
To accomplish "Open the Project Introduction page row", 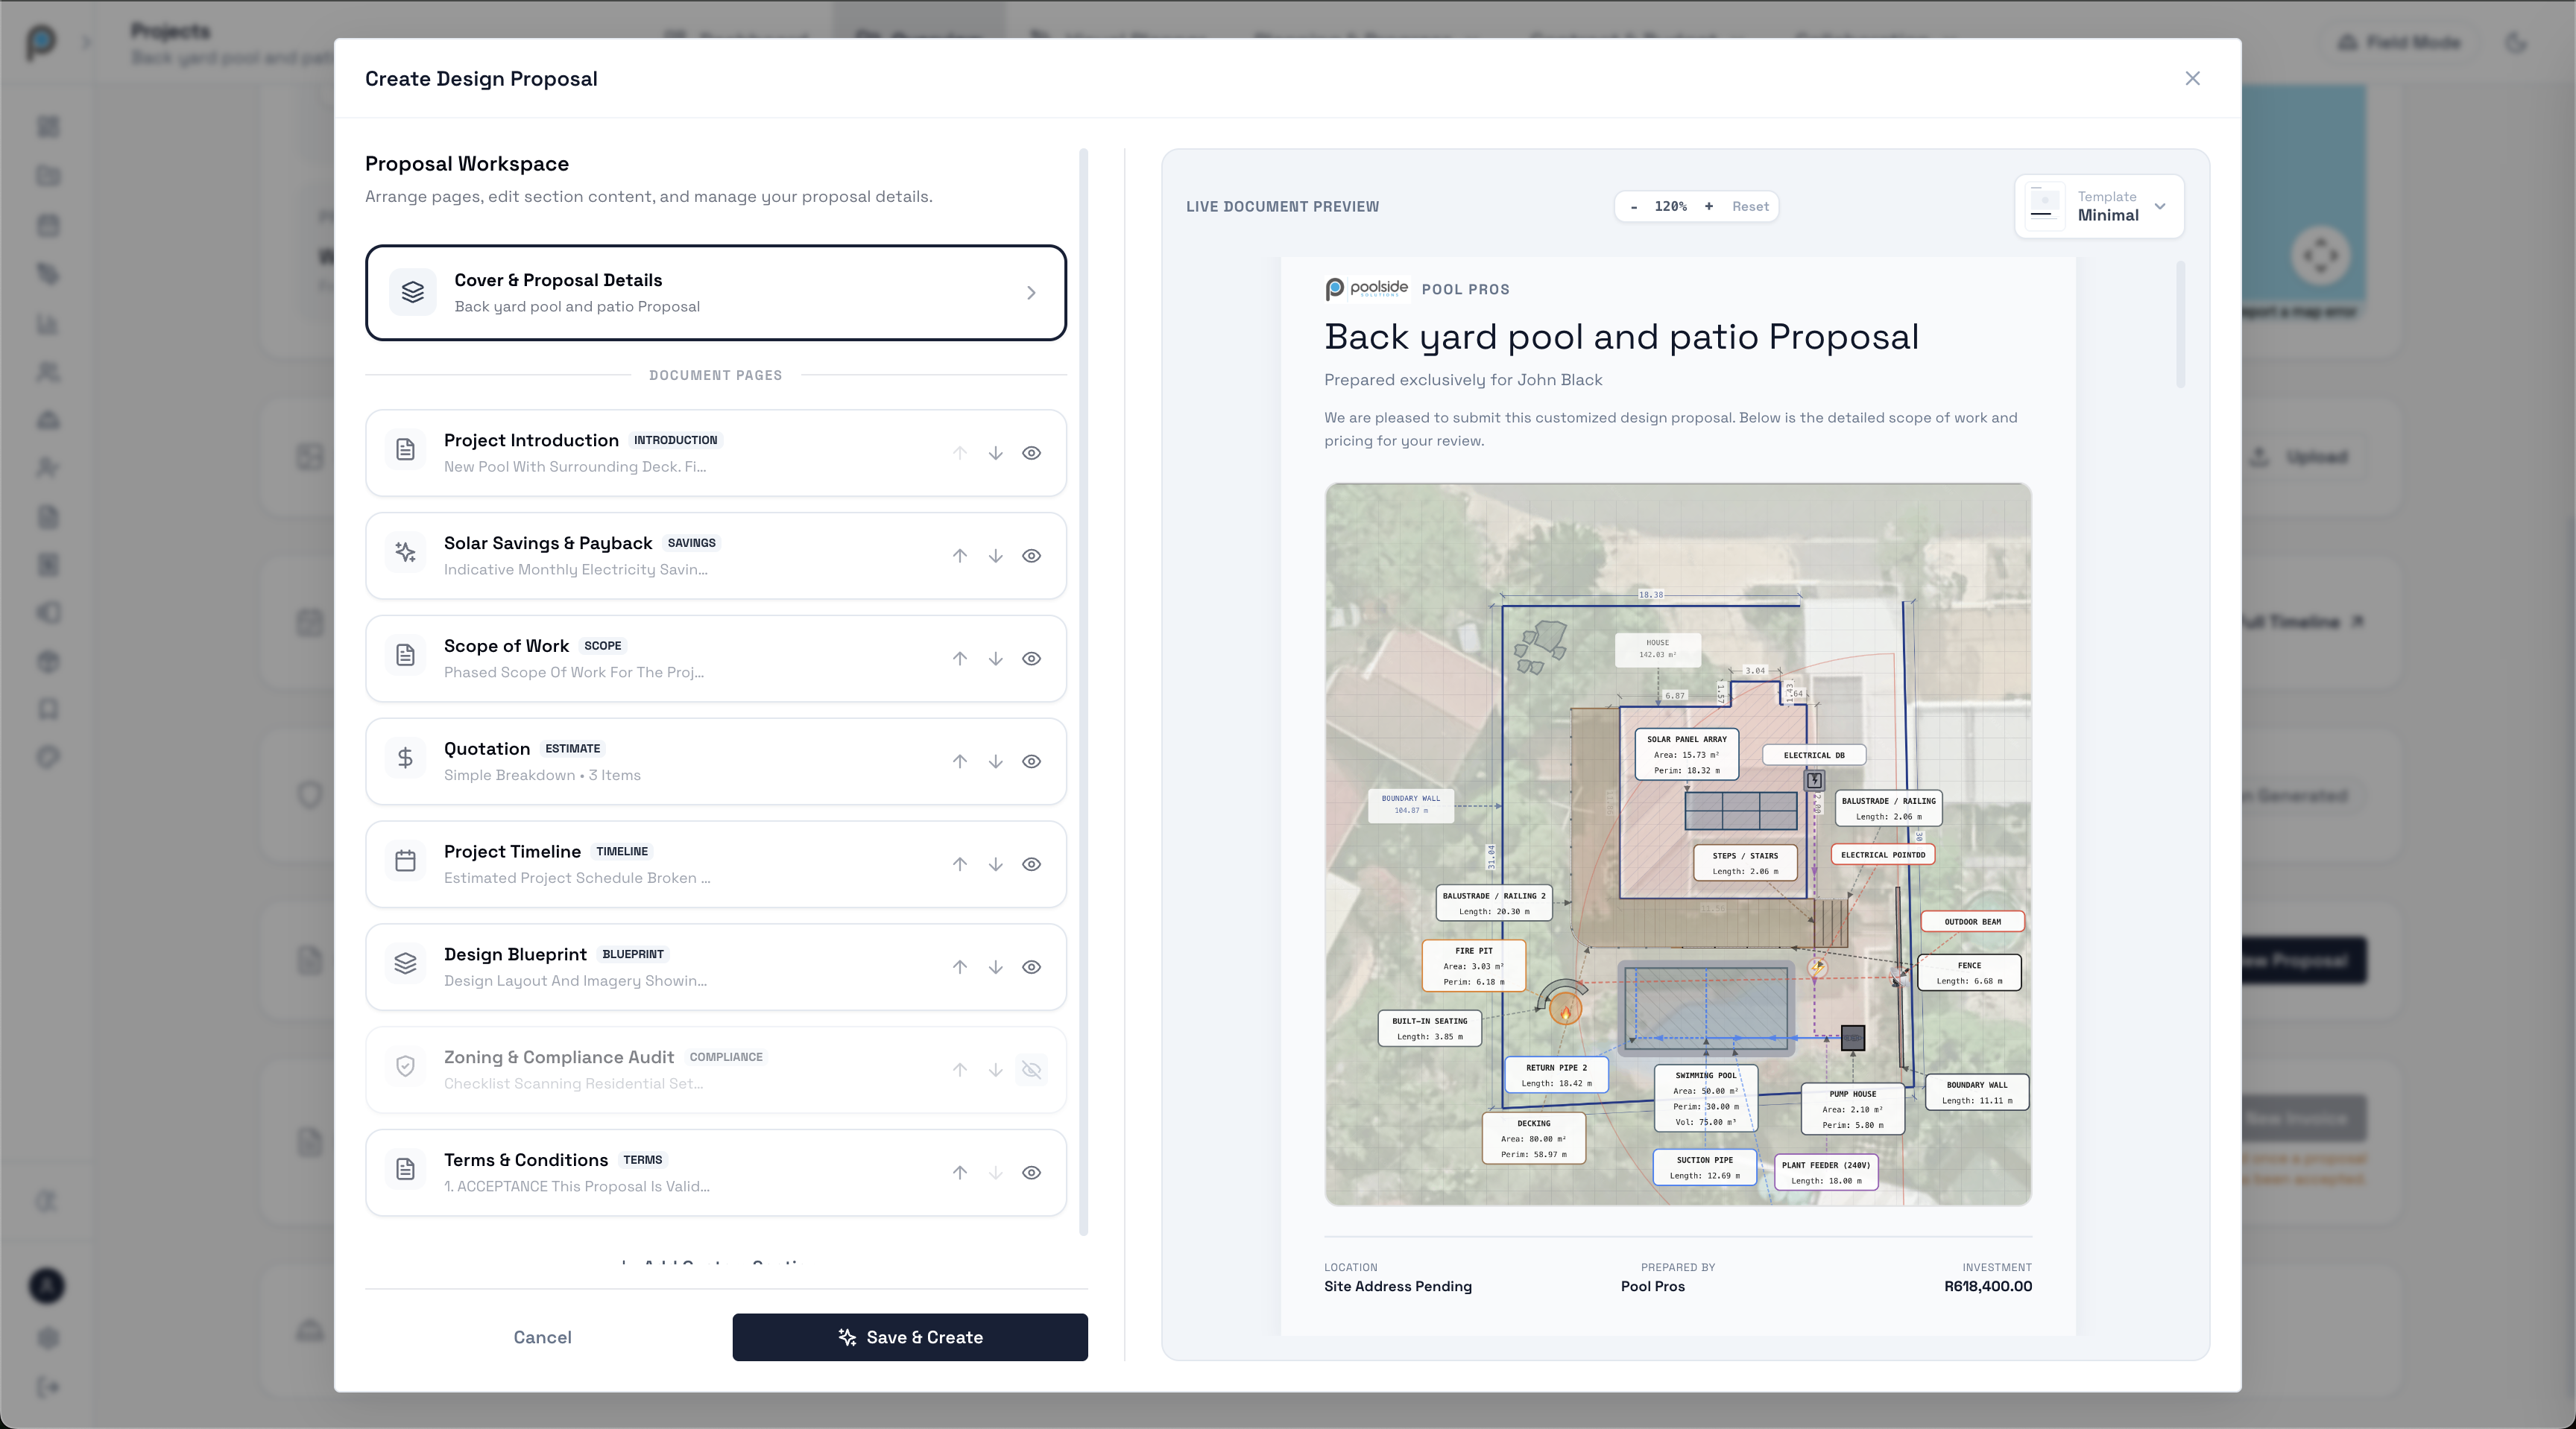I will 716,453.
